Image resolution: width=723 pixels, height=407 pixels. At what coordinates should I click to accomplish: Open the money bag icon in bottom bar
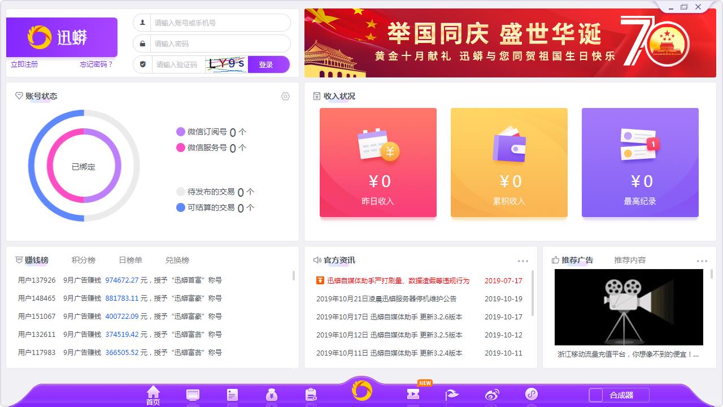click(272, 395)
